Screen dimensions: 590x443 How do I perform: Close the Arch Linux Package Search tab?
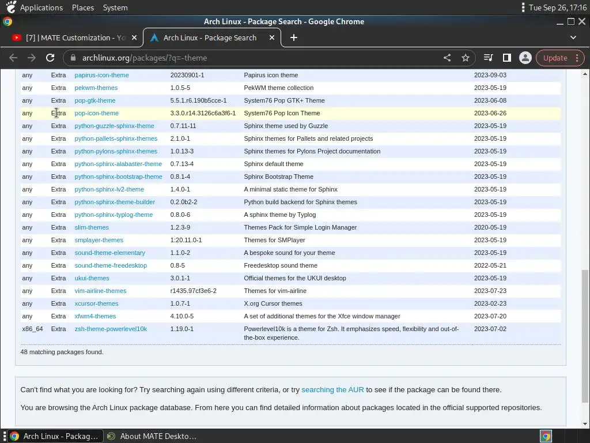[x=272, y=37]
